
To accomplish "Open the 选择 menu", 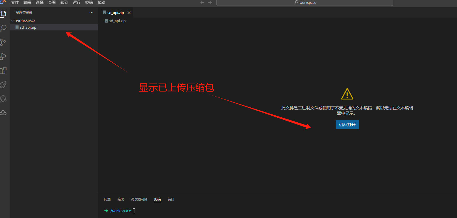I will click(40, 2).
